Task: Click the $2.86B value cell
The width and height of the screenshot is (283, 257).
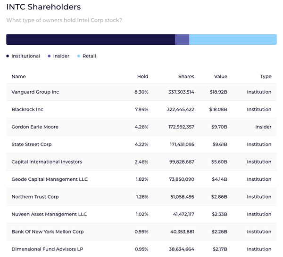Action: (x=219, y=197)
